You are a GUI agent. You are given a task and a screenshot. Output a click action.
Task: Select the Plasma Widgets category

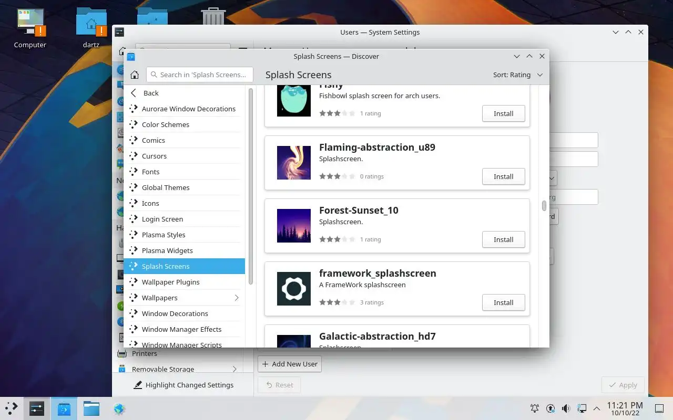pyautogui.click(x=185, y=250)
